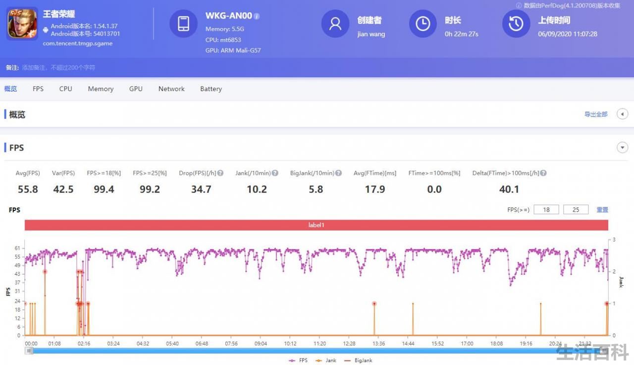Click the duration clock icon

tap(423, 23)
